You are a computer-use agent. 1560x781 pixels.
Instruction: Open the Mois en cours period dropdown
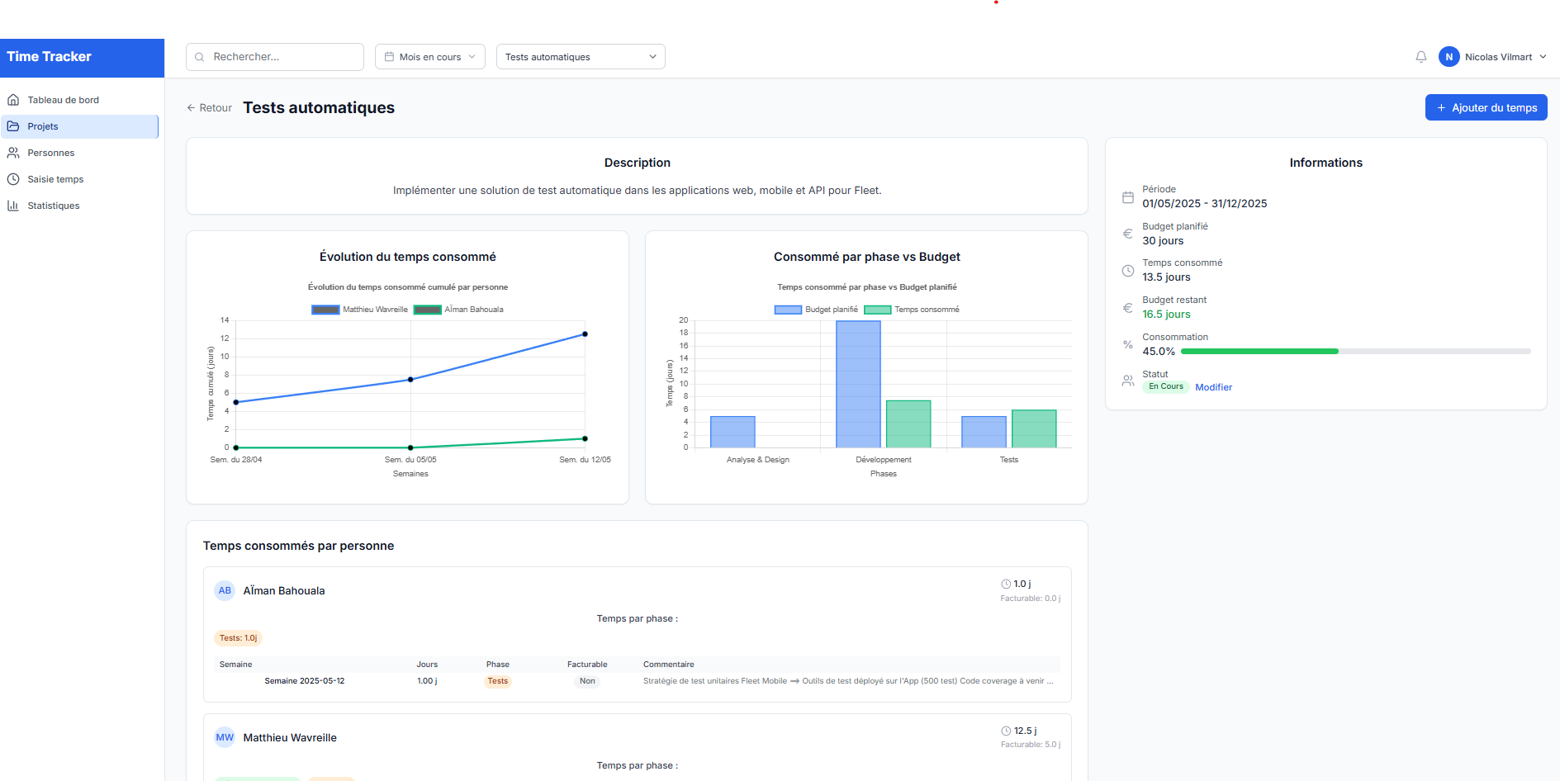pos(429,56)
